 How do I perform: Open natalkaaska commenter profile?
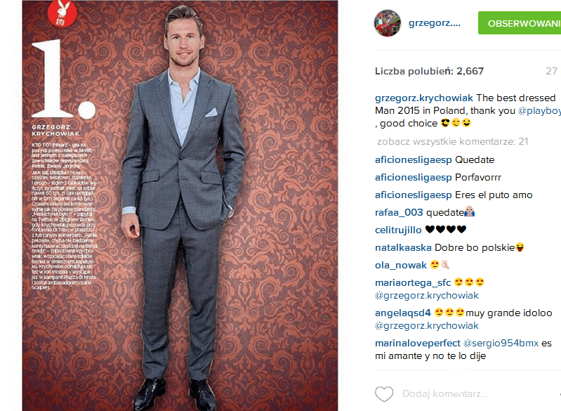point(403,247)
